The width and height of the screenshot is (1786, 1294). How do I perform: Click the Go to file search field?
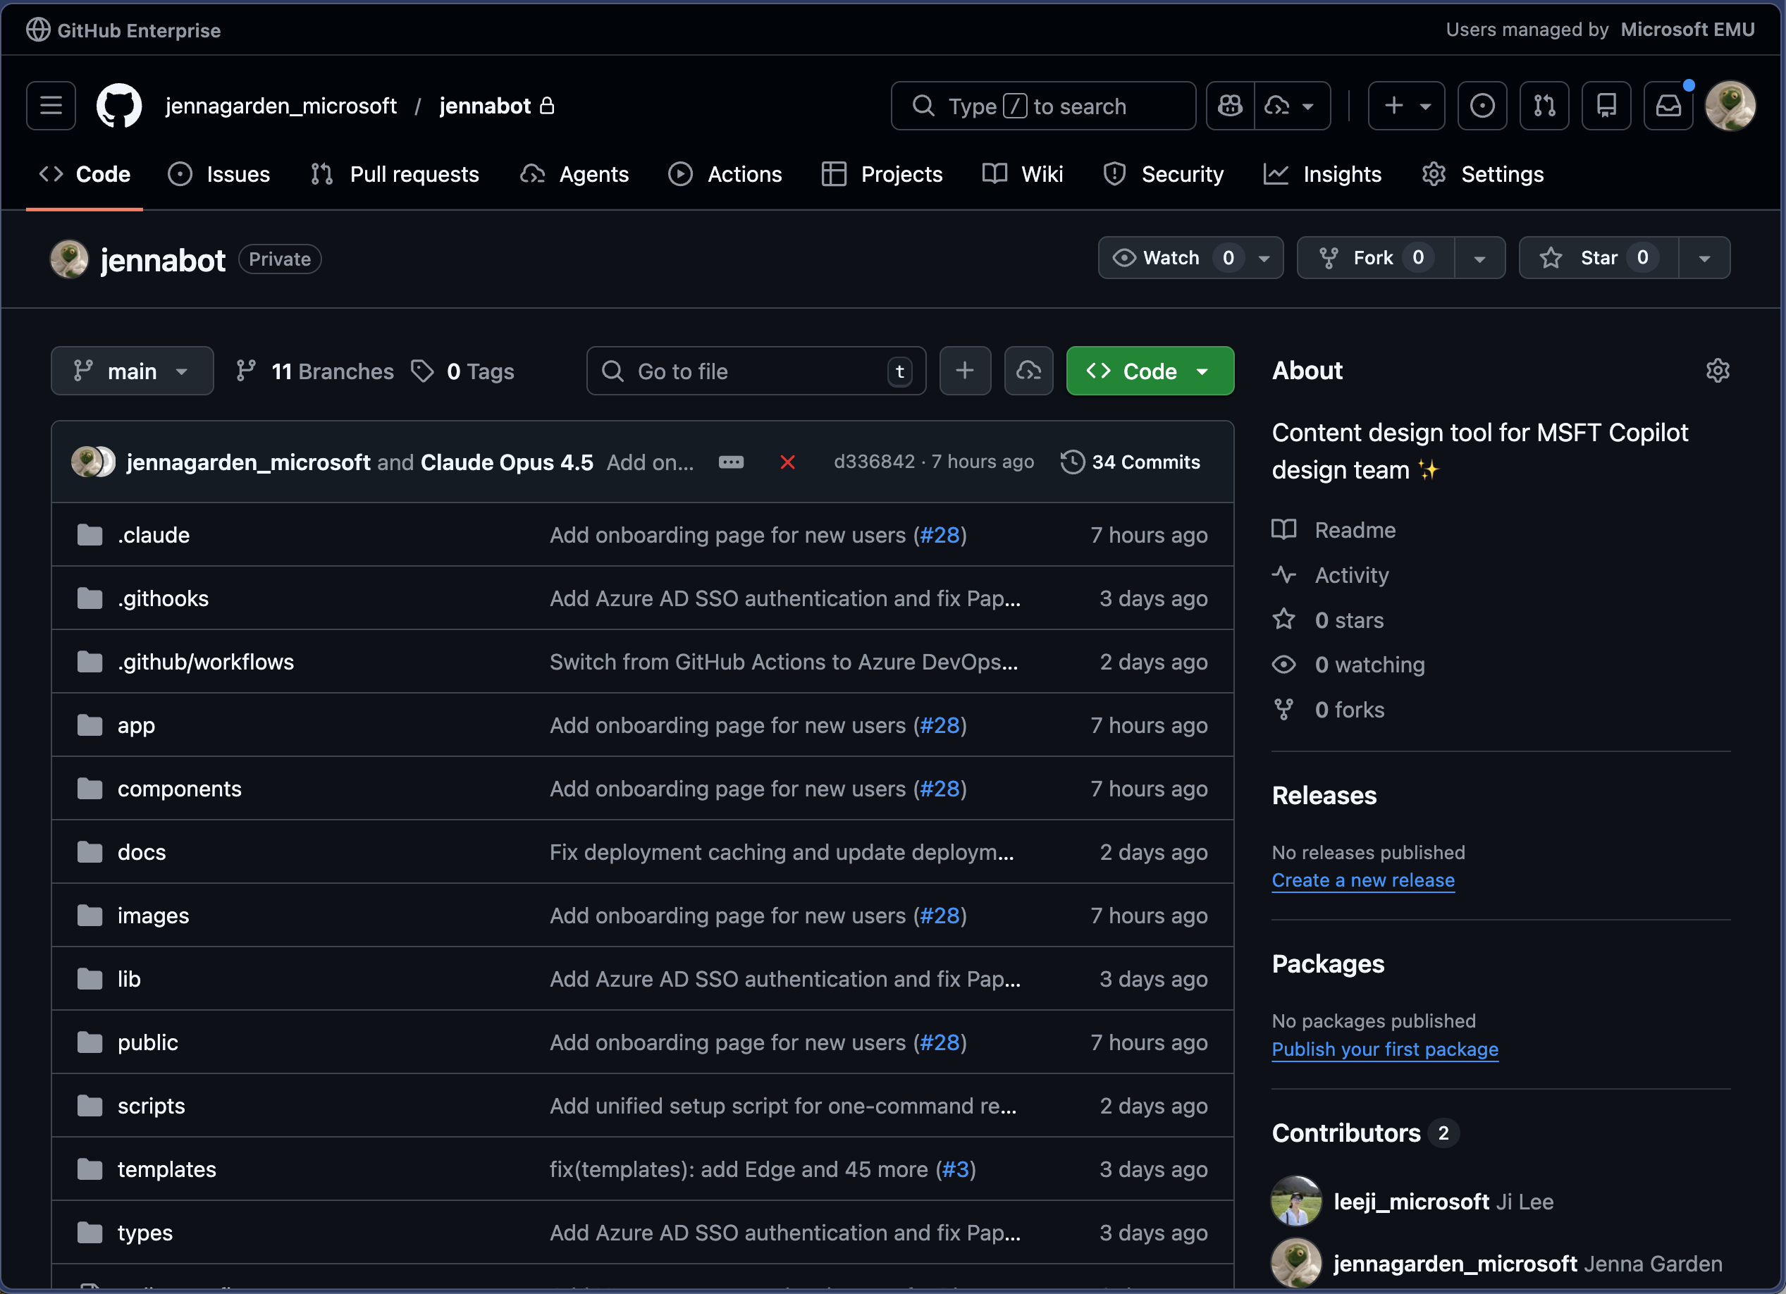click(755, 370)
